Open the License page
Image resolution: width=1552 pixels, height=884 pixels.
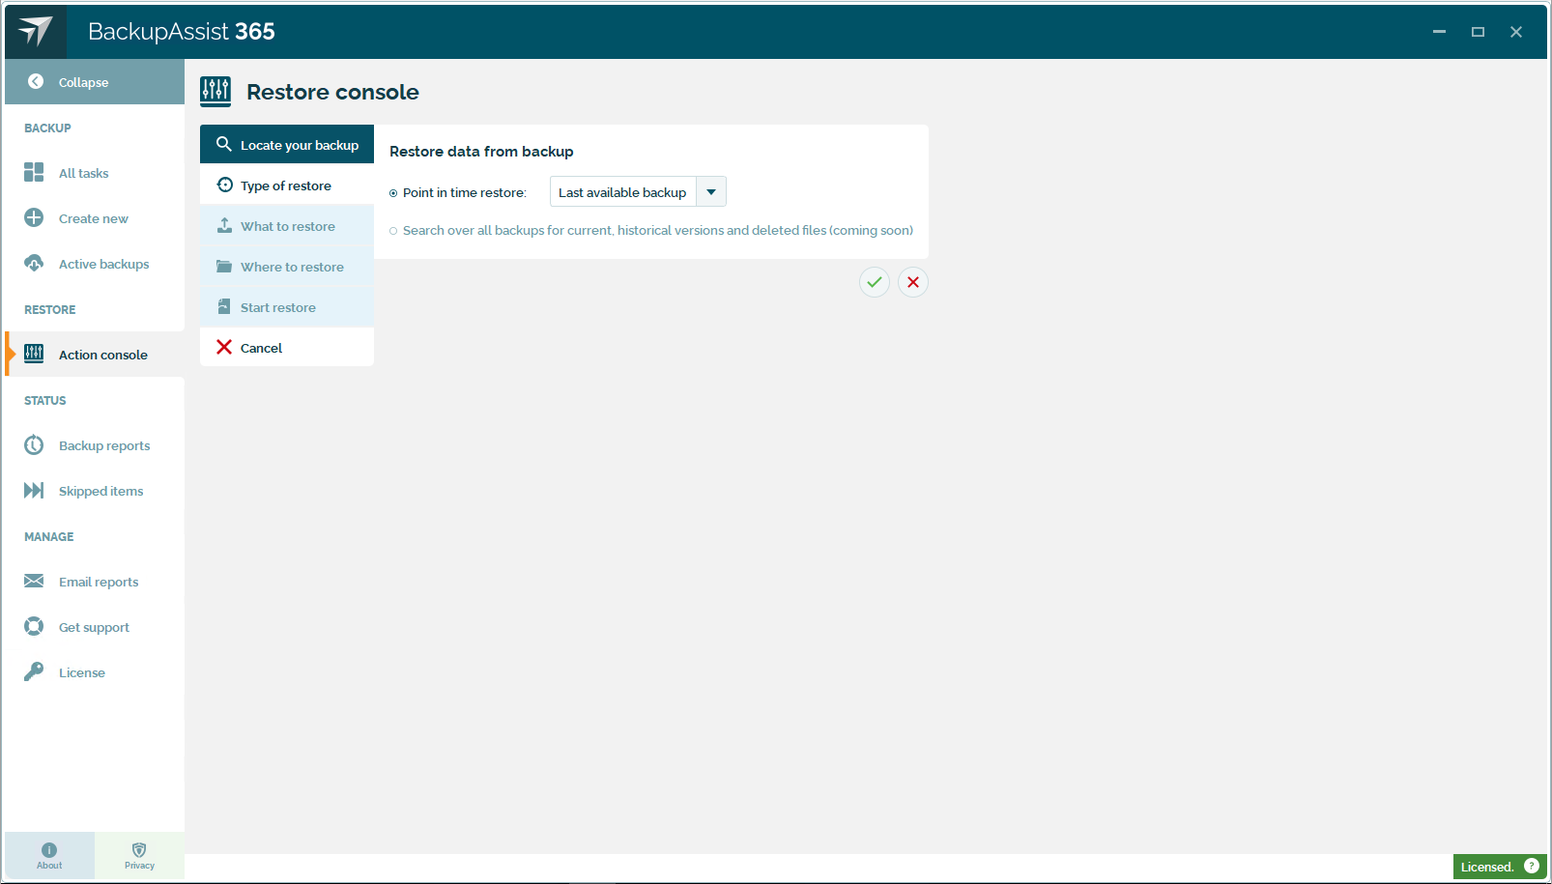point(95,672)
